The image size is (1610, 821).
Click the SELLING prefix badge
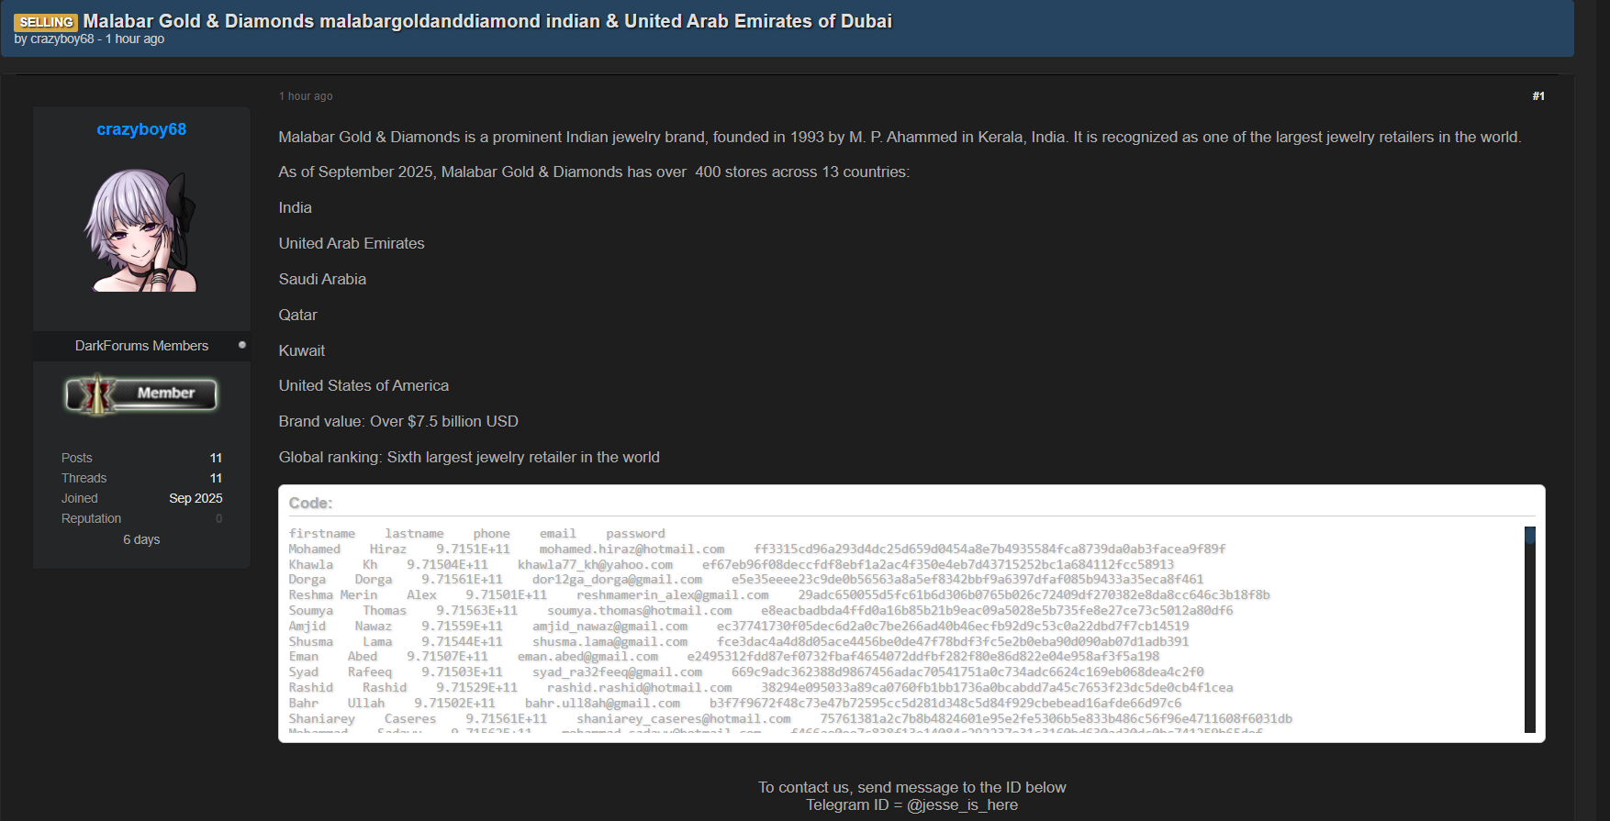tap(46, 22)
